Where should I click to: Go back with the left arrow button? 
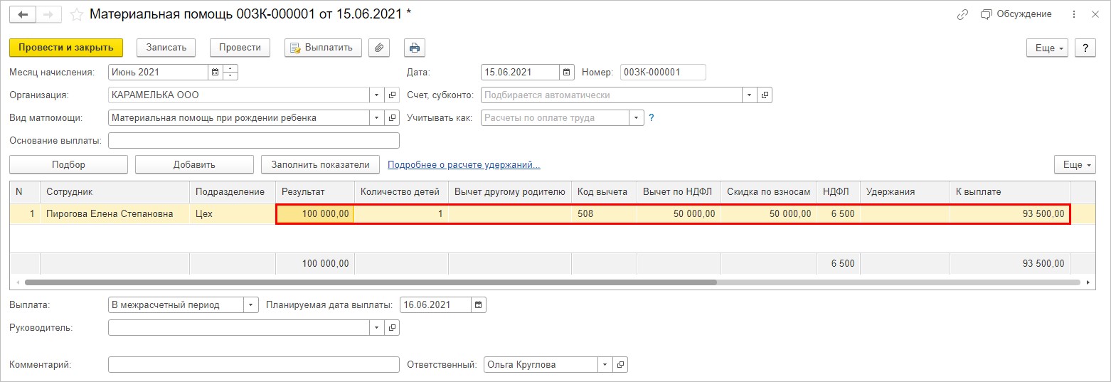point(23,14)
